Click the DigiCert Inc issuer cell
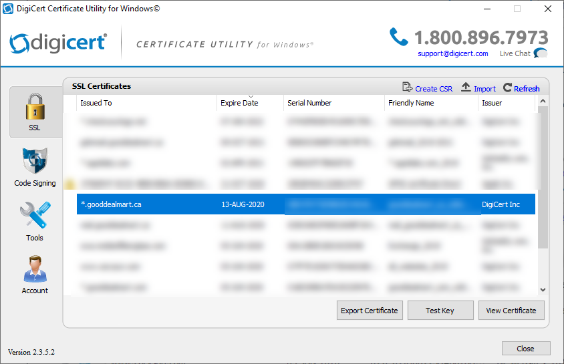The width and height of the screenshot is (564, 364). point(501,204)
